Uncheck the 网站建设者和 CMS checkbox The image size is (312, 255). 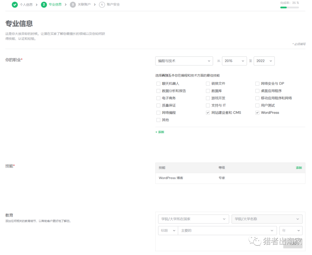pos(208,113)
